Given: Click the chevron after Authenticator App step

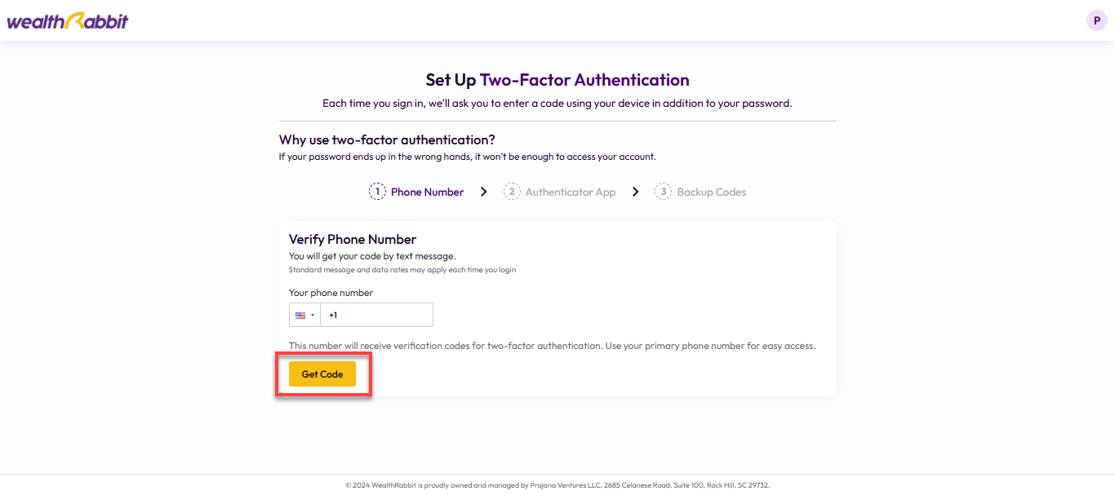Looking at the screenshot, I should [x=635, y=192].
